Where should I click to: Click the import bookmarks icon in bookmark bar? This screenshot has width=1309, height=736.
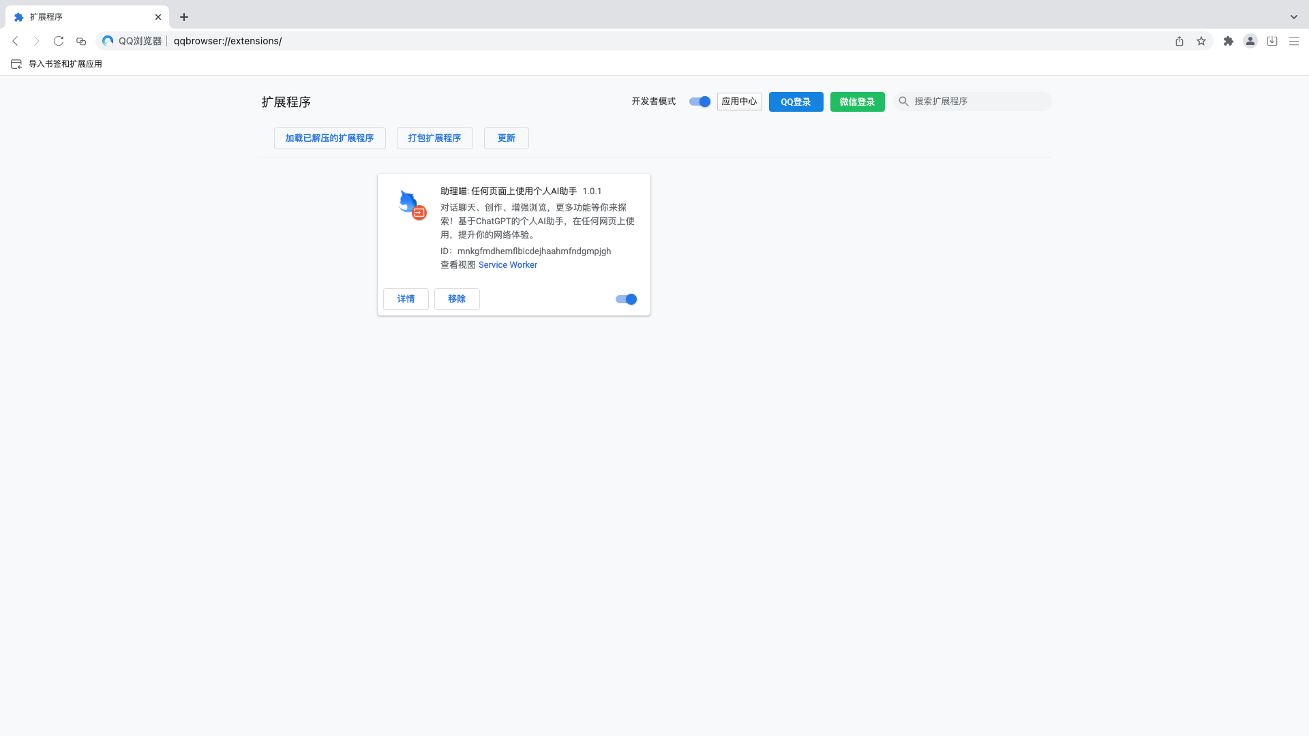(x=16, y=64)
